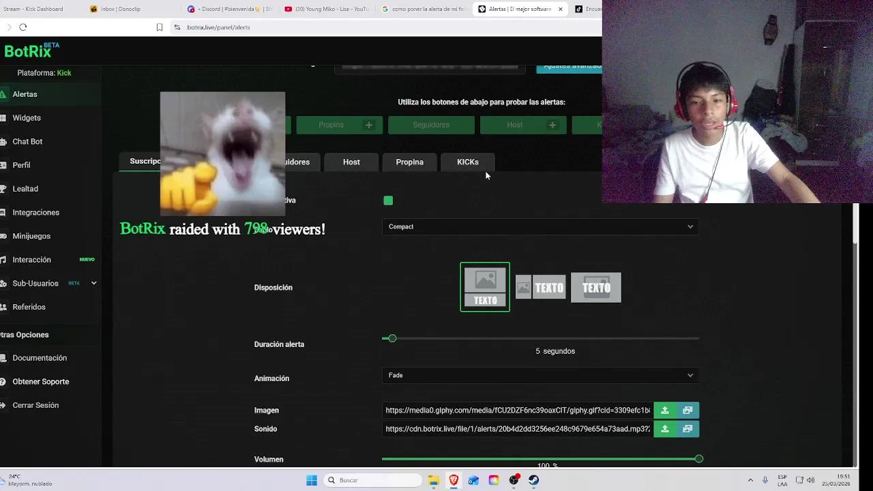Image resolution: width=873 pixels, height=491 pixels.
Task: Open the Fade animation dropdown
Action: (540, 375)
